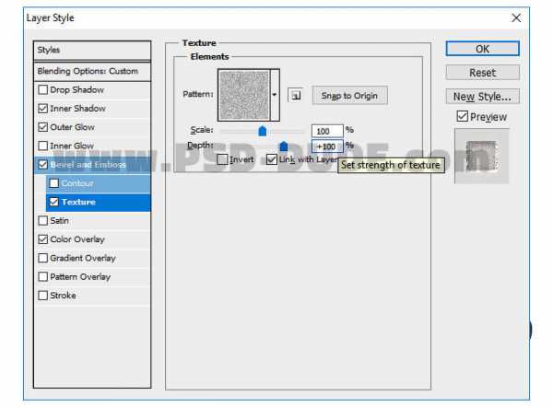Enable the Invert checkbox
553x408 pixels.
pos(222,159)
